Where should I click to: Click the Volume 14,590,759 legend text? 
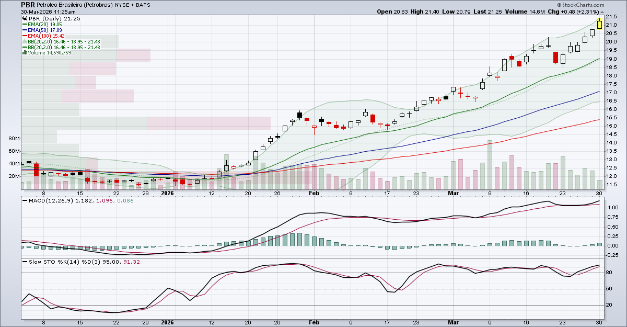pos(50,53)
